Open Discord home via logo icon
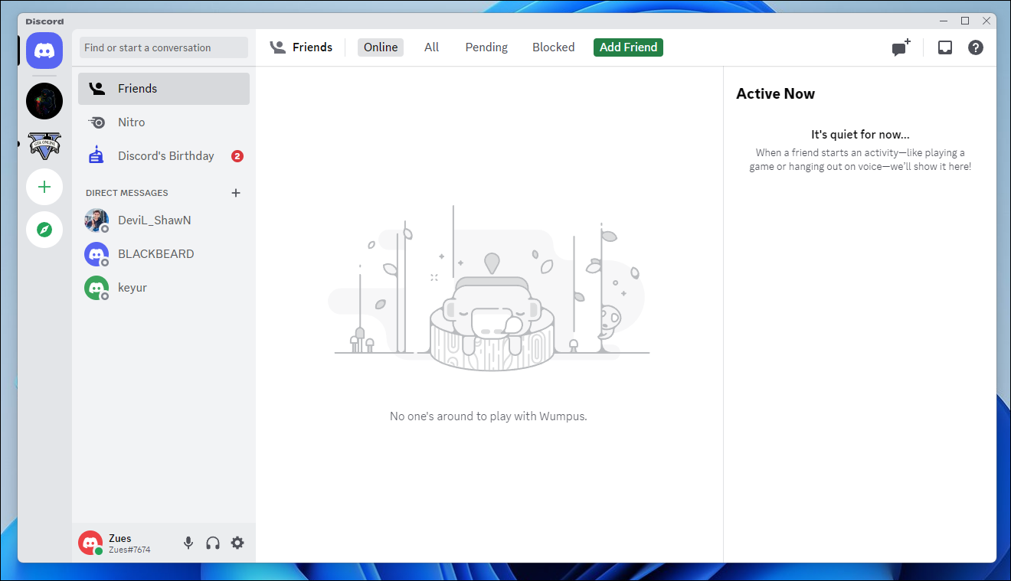 44,51
